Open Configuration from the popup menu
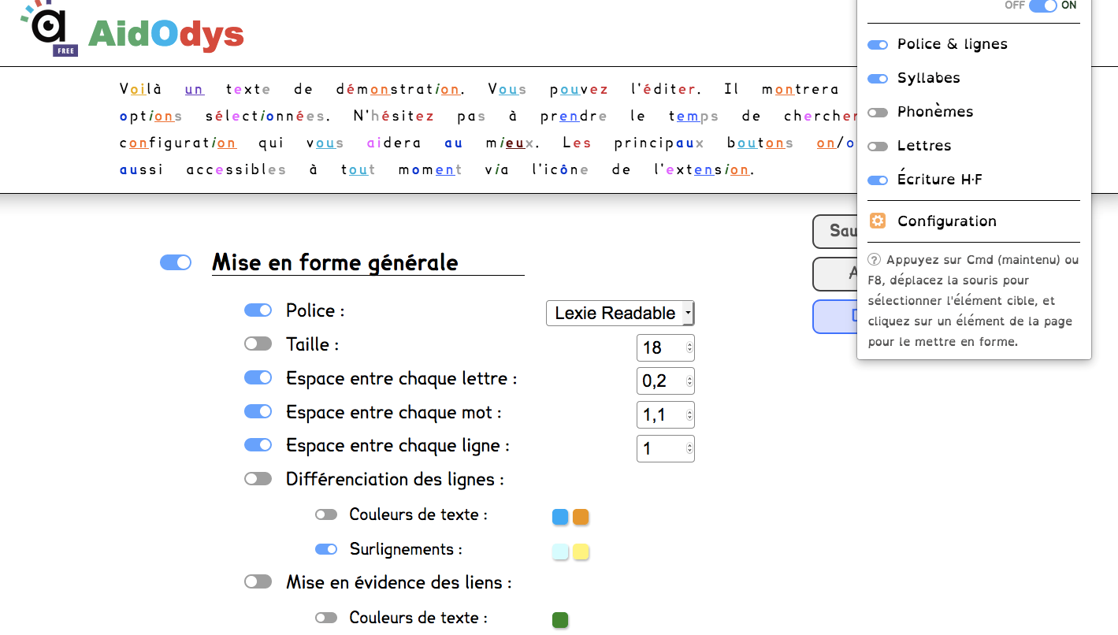Viewport: 1118px width, 635px height. pos(946,221)
